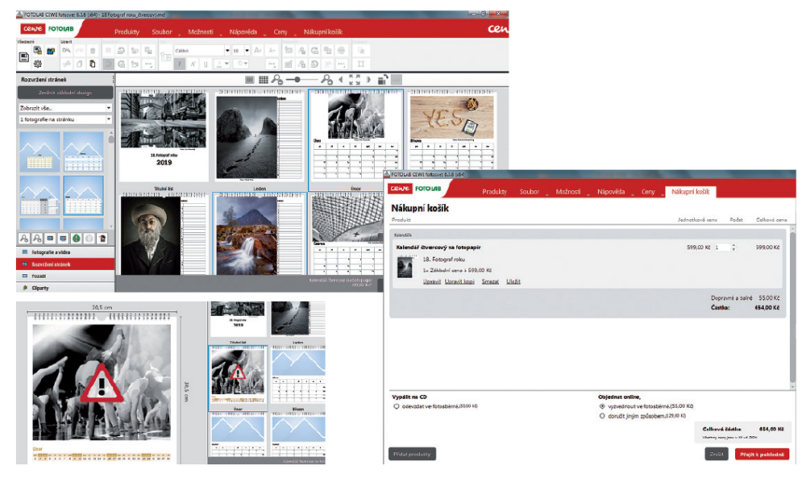Click the 'Zrušit' button in cart
Viewport: 806px width, 478px height.
point(717,455)
